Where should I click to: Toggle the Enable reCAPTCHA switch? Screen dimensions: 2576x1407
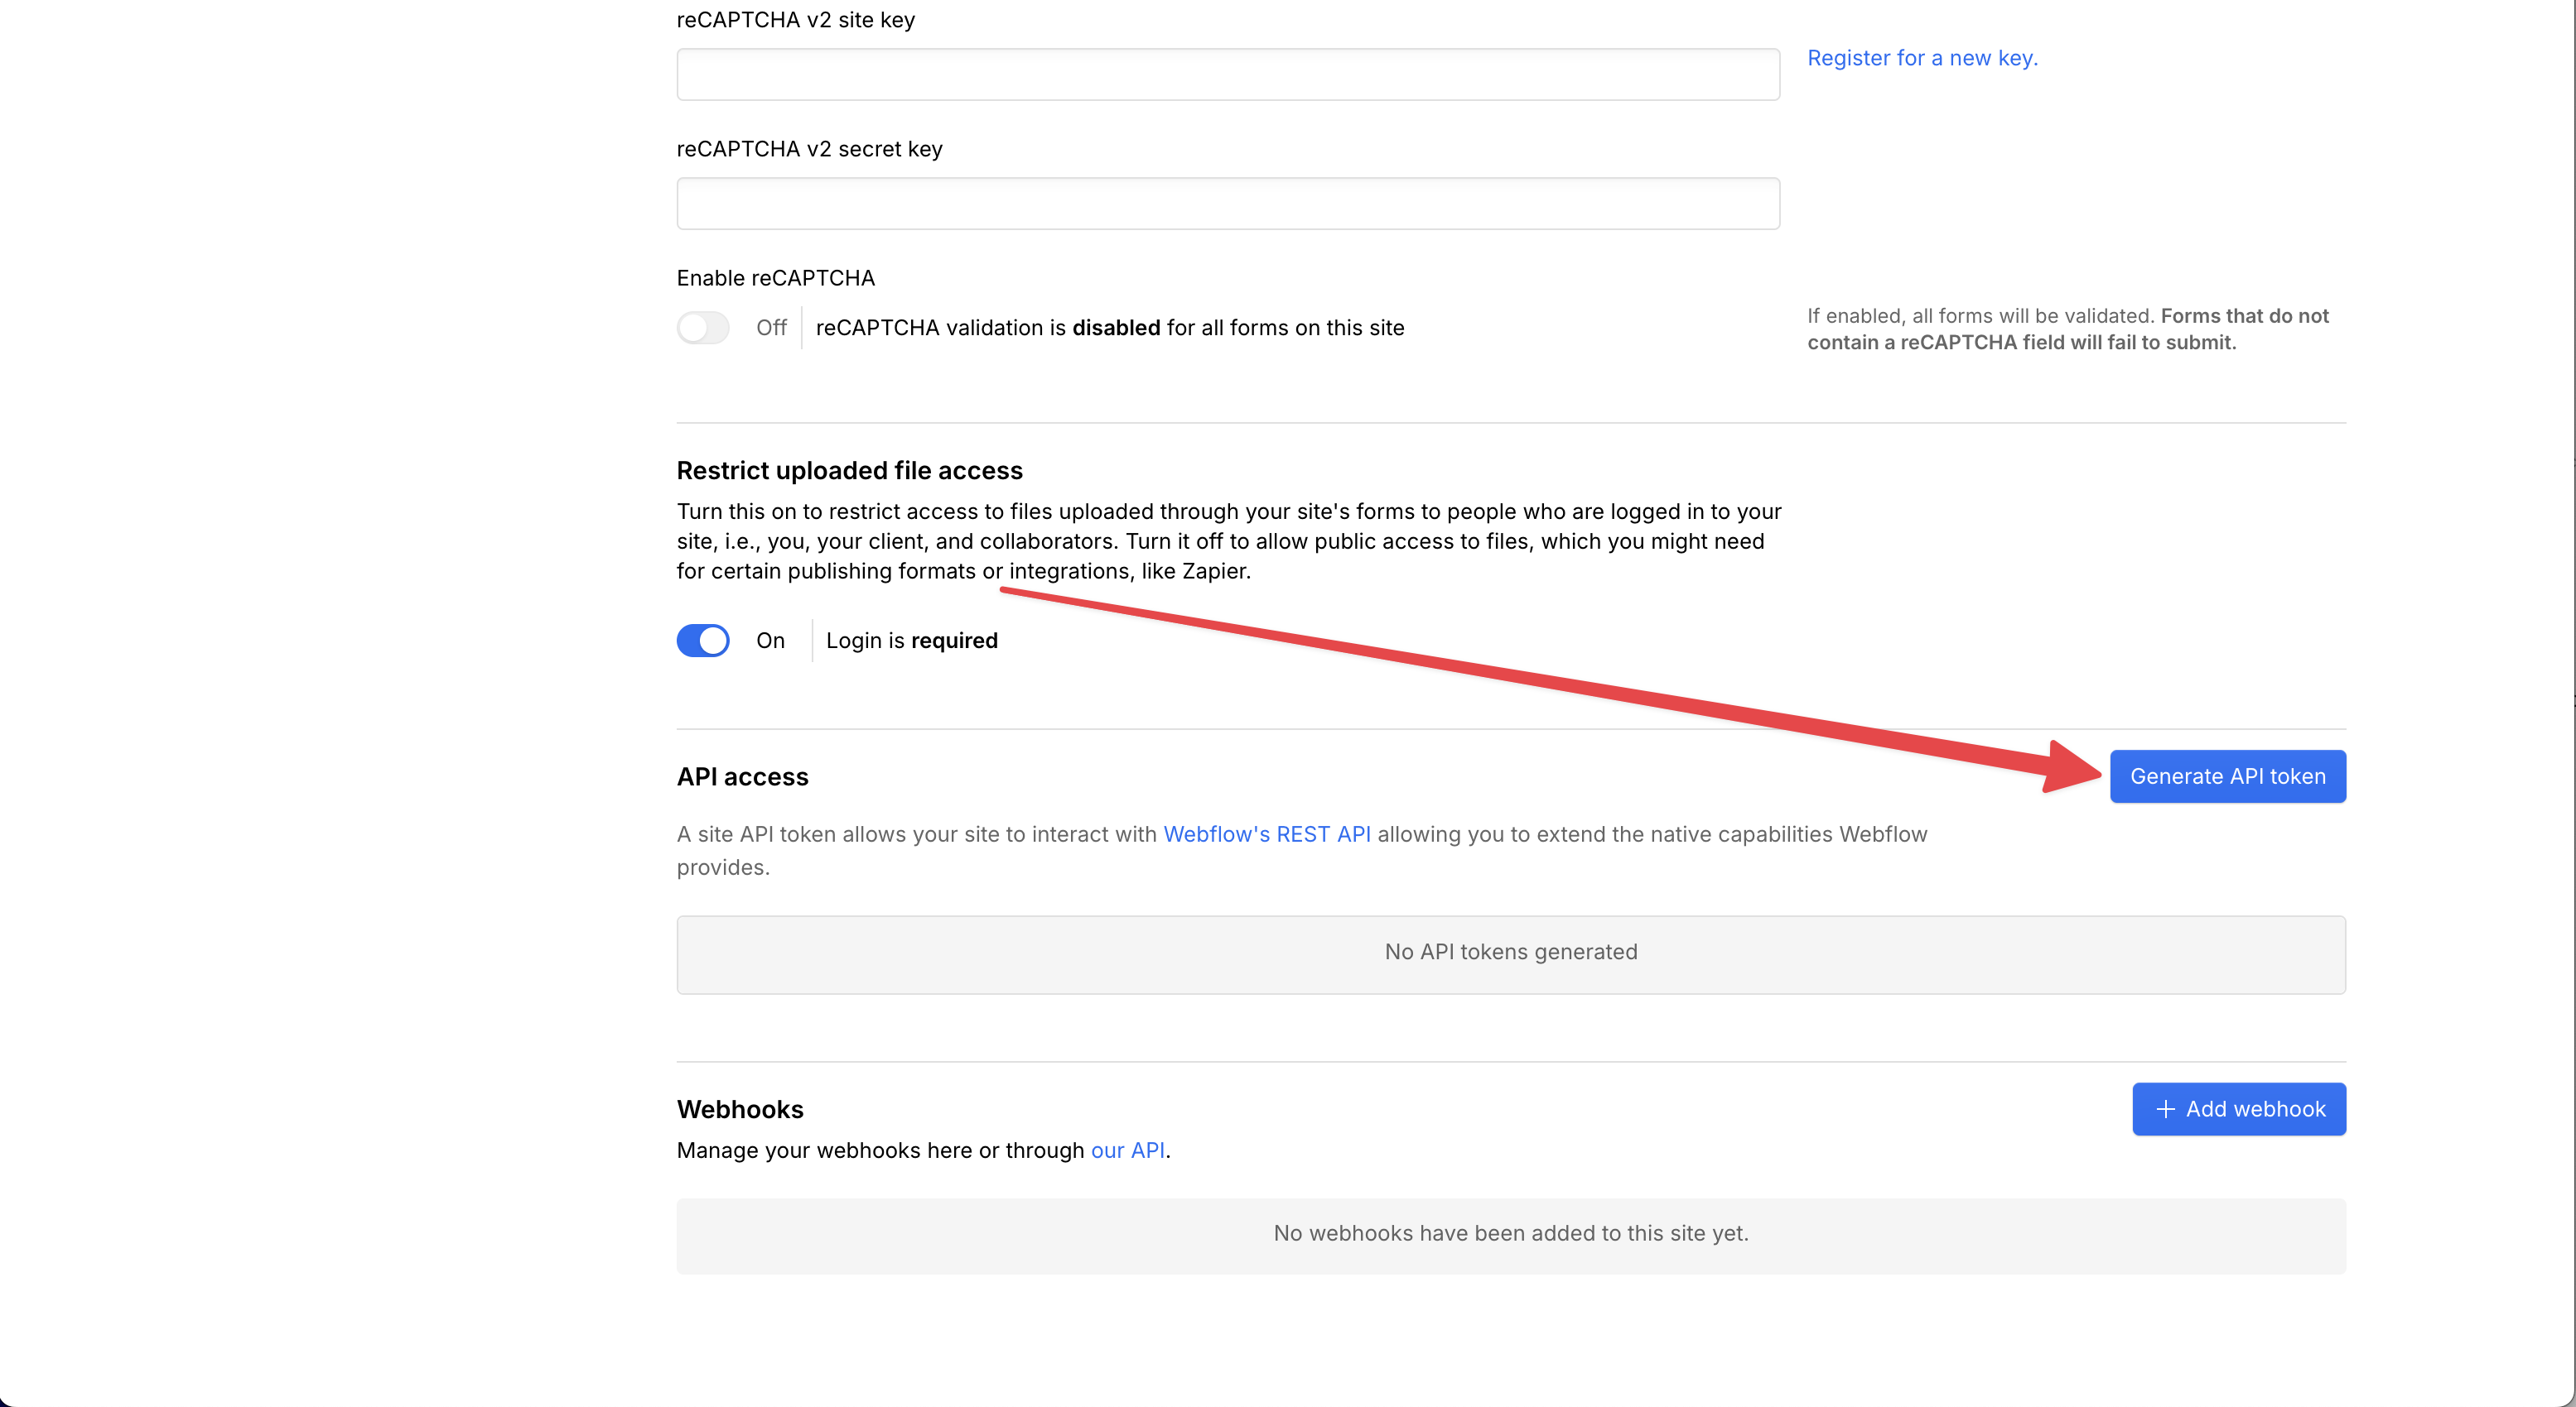(x=703, y=328)
